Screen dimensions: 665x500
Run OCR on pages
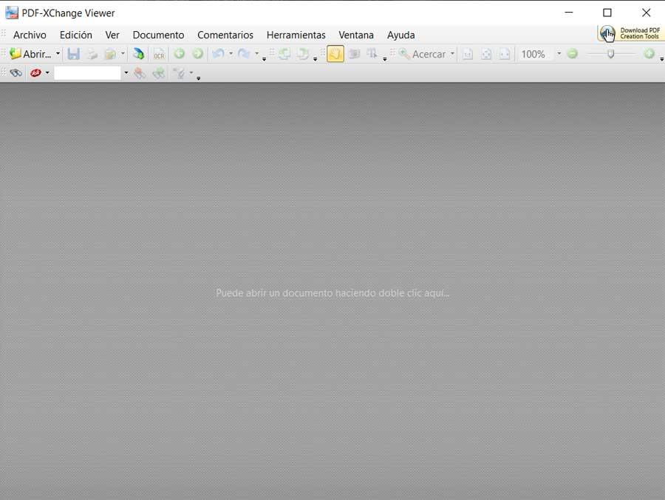coord(159,54)
